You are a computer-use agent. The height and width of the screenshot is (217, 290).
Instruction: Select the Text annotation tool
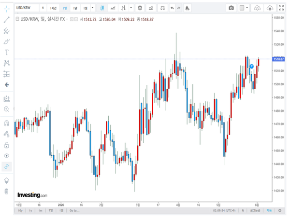(x=7, y=53)
